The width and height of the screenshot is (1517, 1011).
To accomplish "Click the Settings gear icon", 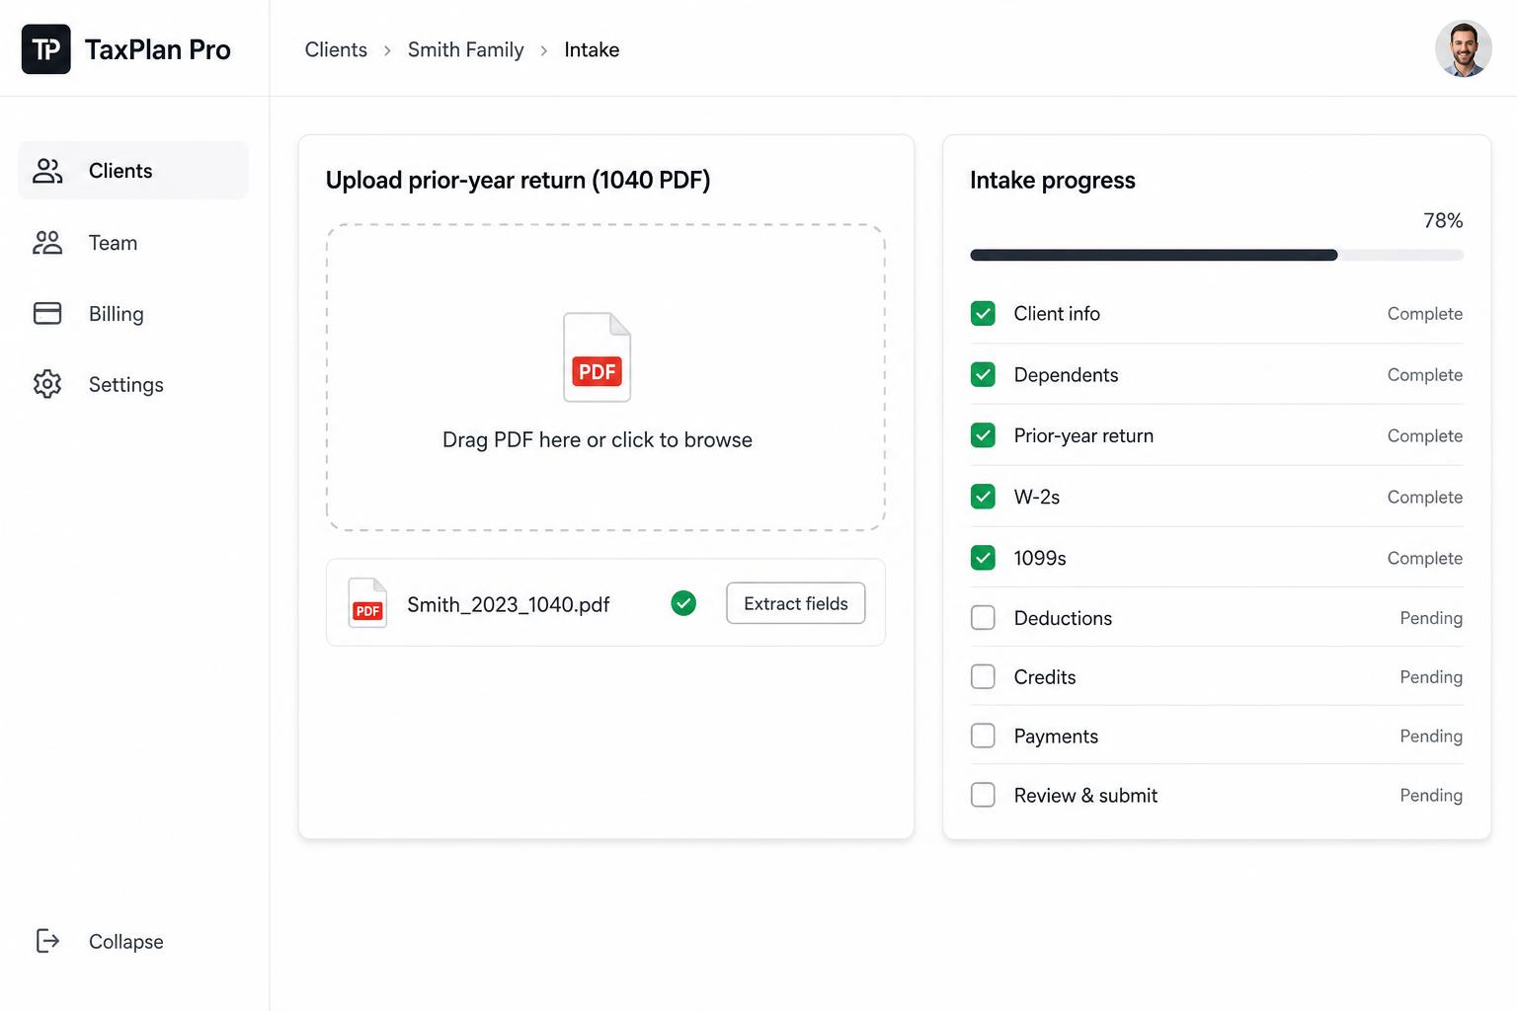I will pos(47,384).
